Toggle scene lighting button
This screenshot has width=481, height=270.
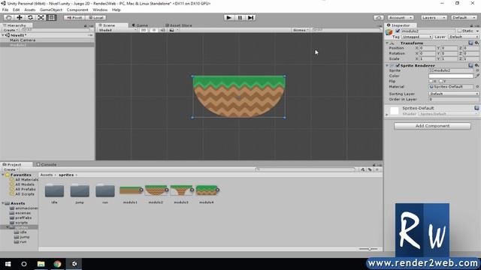[154, 30]
